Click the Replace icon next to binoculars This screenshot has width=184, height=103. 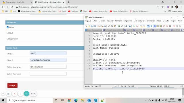130,26
